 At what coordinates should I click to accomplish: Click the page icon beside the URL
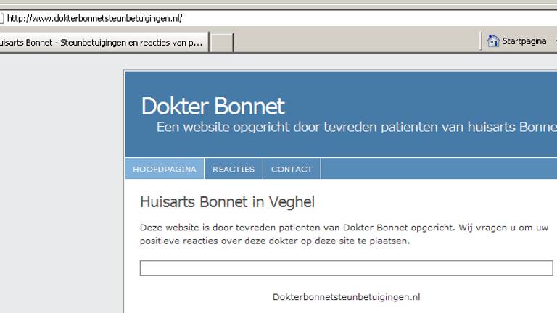pyautogui.click(x=1, y=18)
